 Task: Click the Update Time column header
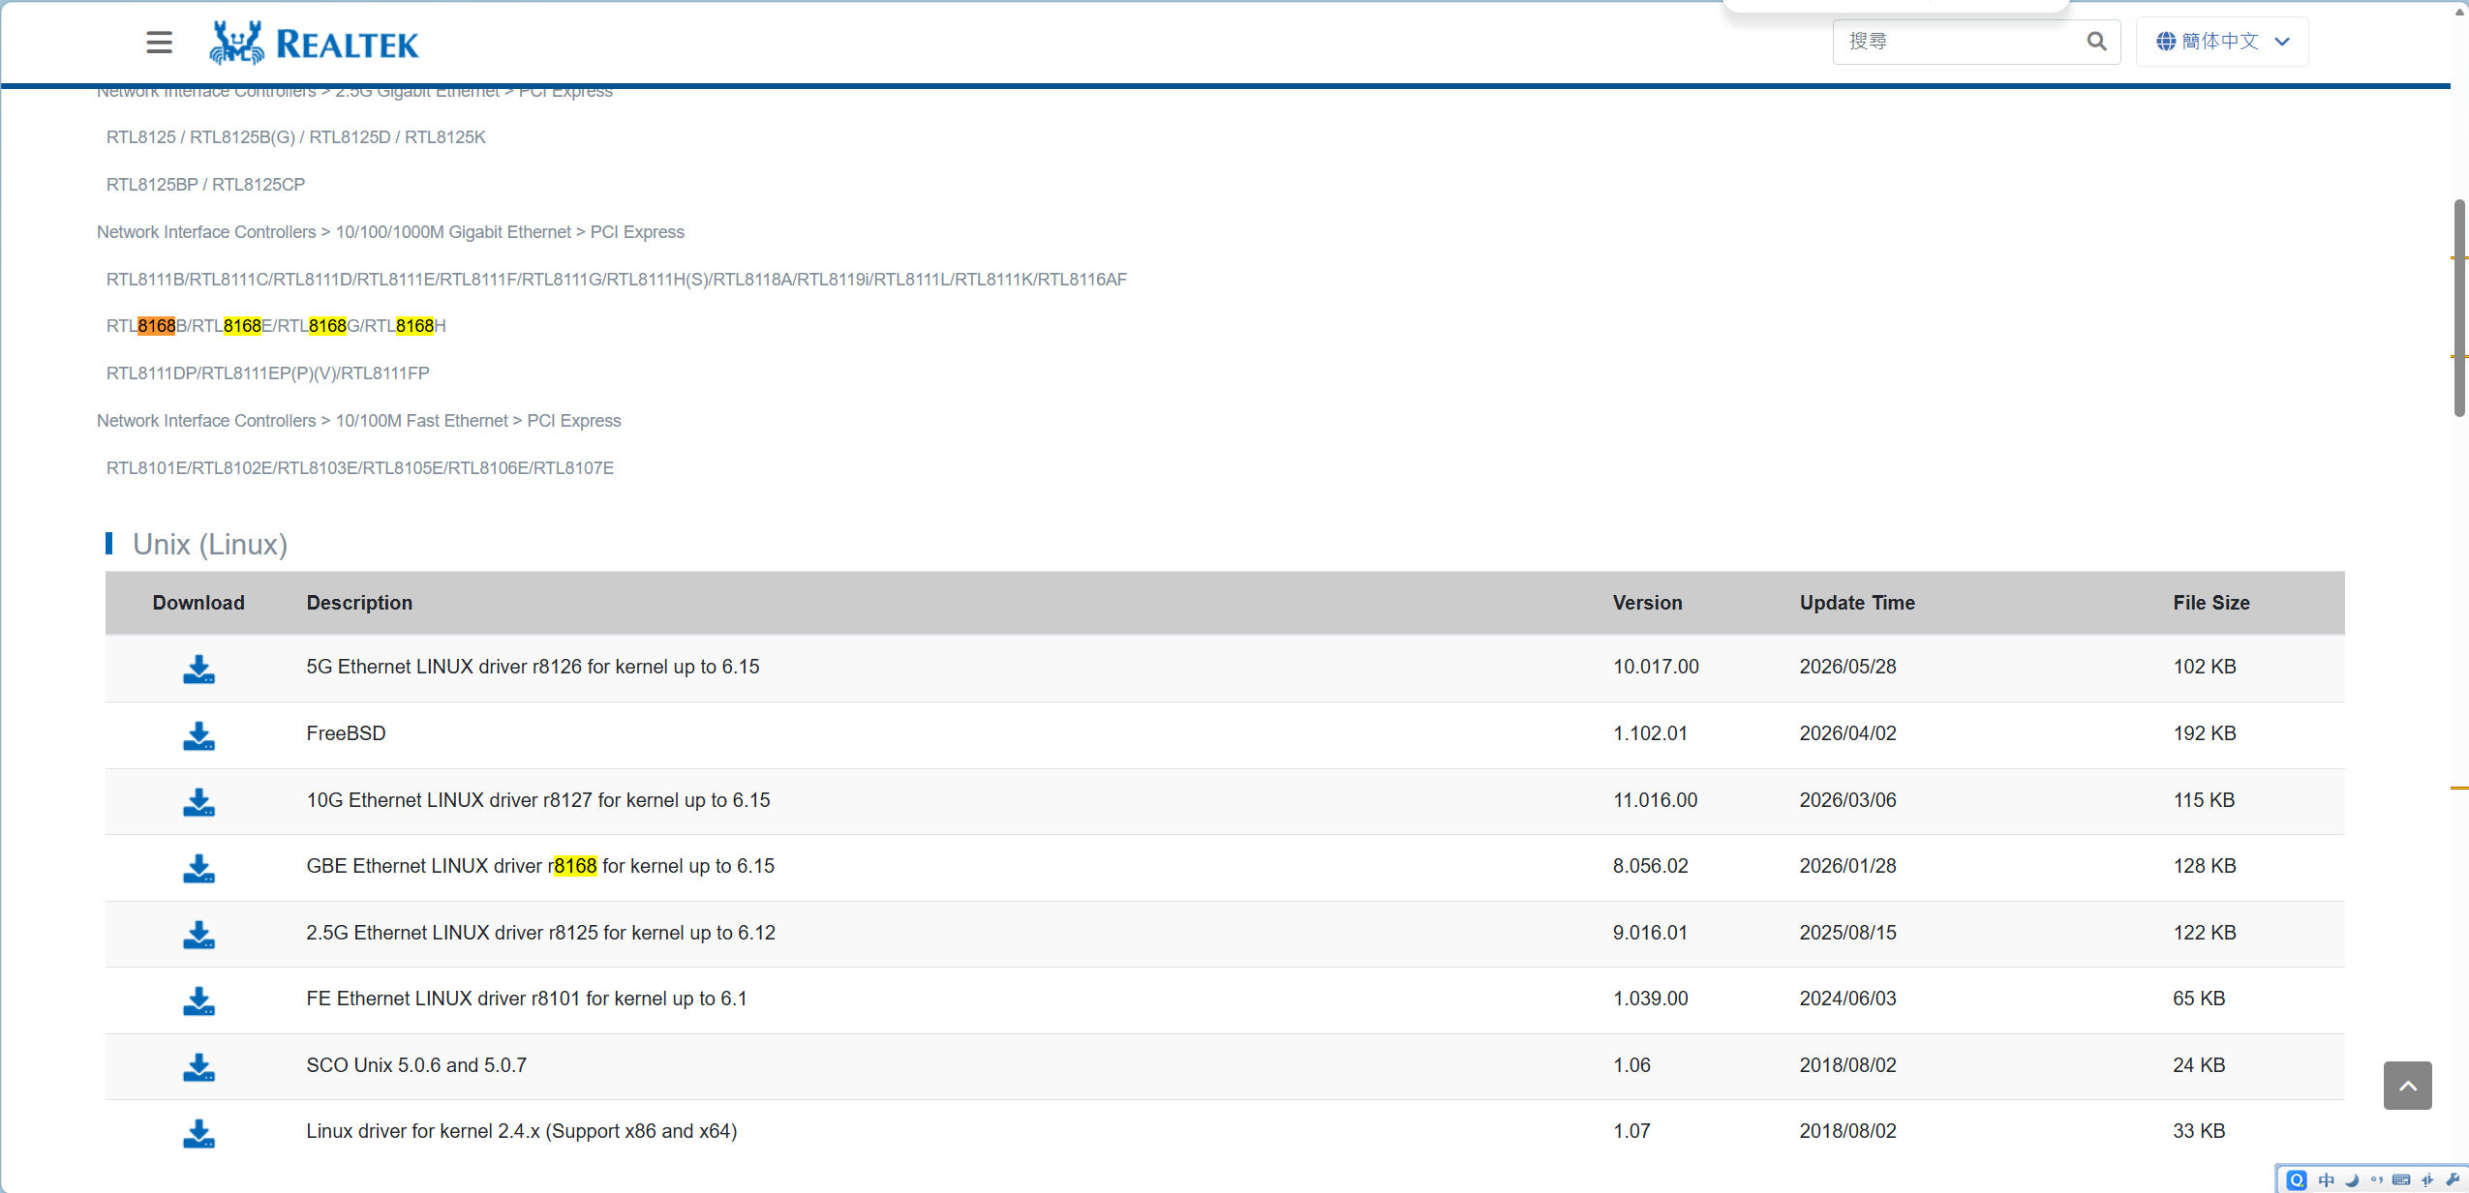pyautogui.click(x=1857, y=603)
